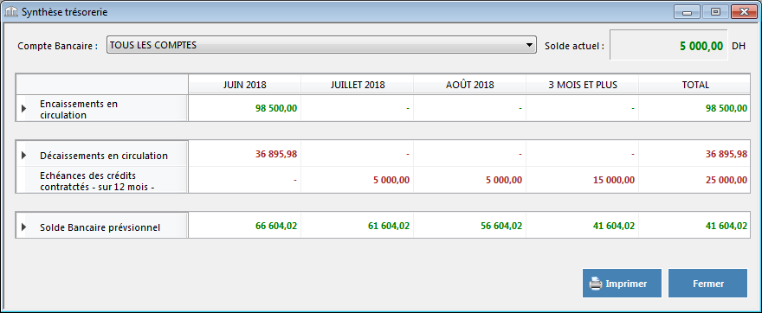Screen dimensions: 762x313
Task: Click the bank icon in the title bar
Action: point(10,12)
